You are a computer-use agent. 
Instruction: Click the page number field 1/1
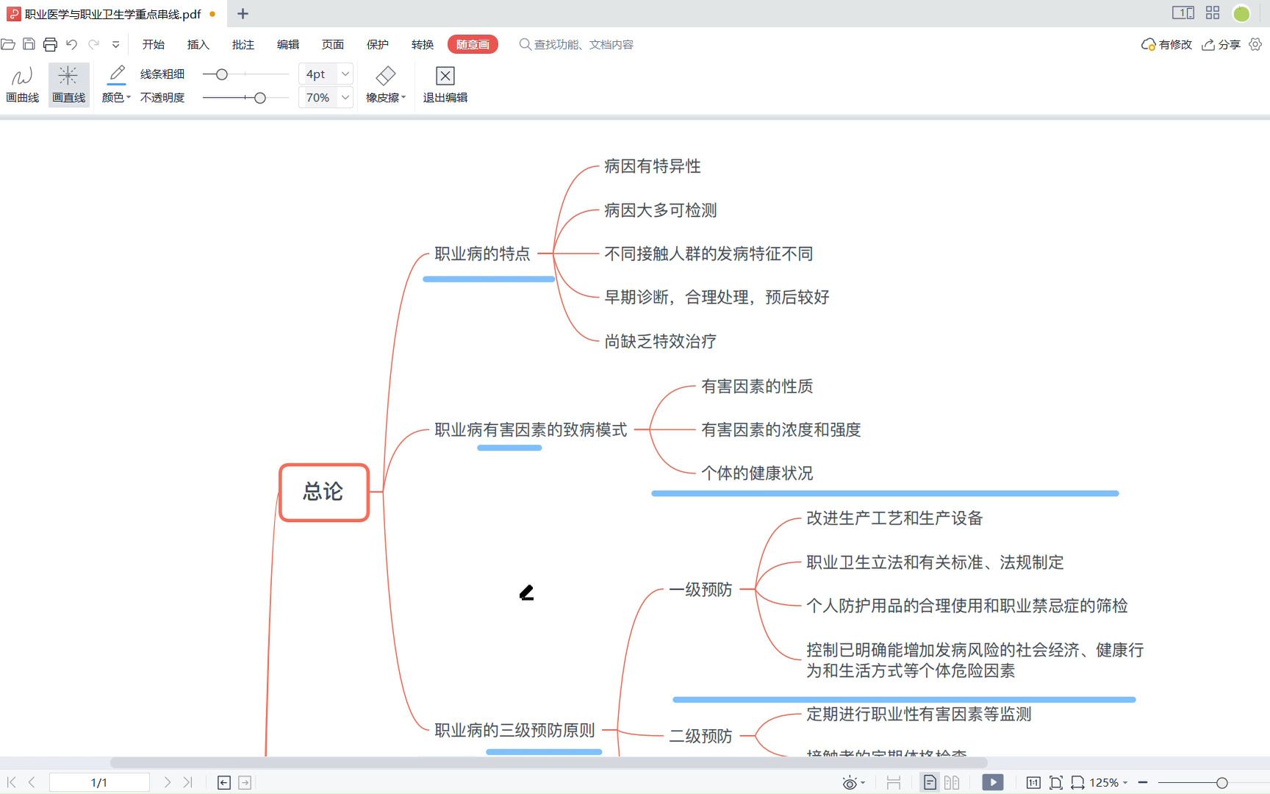click(x=99, y=783)
